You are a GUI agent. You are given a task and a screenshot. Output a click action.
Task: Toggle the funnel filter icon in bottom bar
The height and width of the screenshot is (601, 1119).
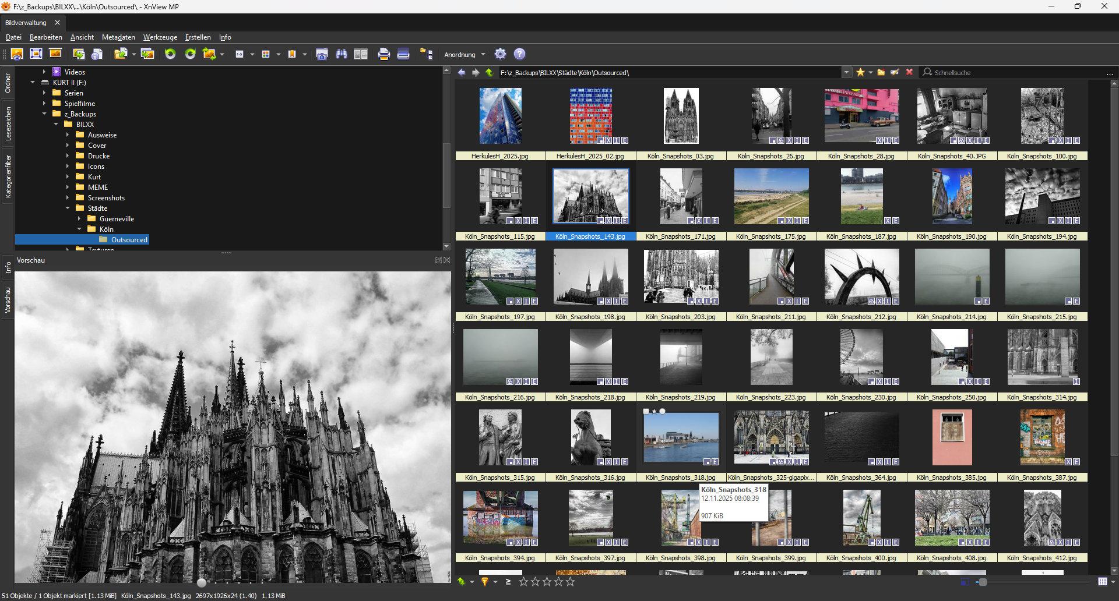coord(484,582)
